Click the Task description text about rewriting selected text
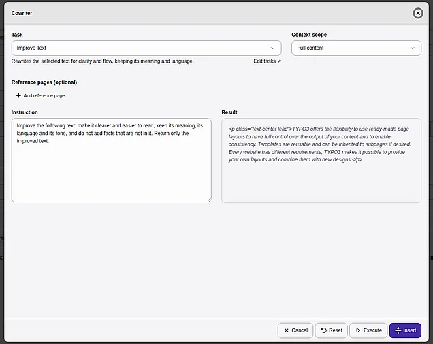Image resolution: width=433 pixels, height=344 pixels. coord(102,61)
